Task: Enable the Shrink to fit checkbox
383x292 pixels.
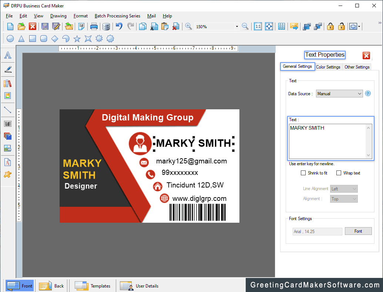Action: coord(303,173)
